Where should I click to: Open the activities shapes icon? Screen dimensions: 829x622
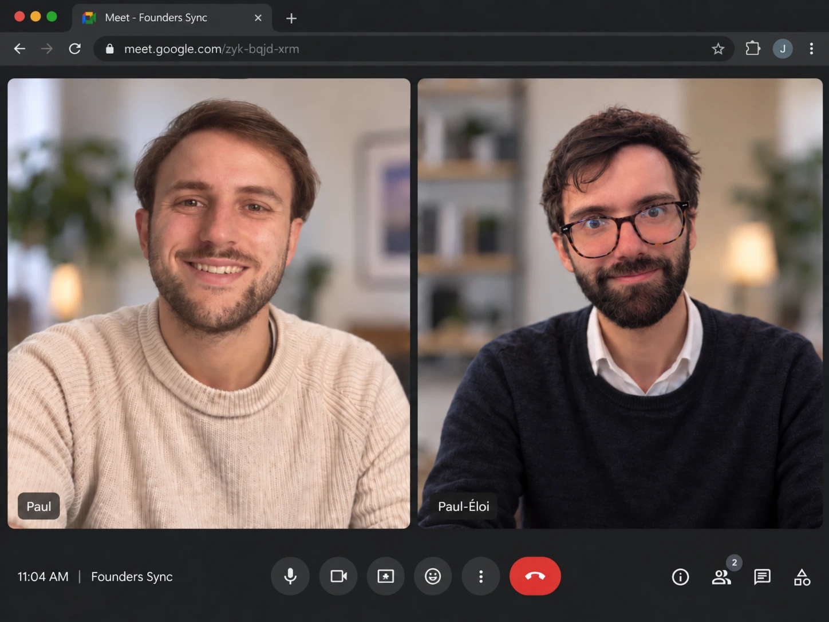(802, 577)
